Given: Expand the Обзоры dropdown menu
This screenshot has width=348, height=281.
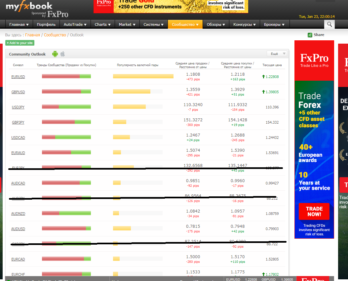Looking at the screenshot, I should tap(216, 24).
